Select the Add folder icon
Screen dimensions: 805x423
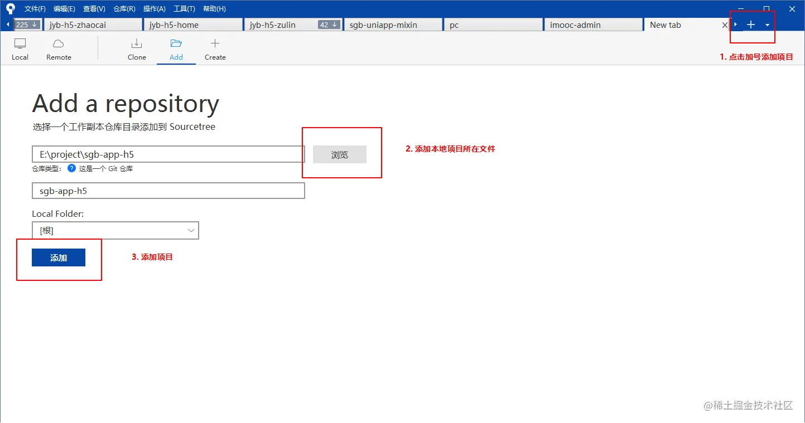coord(176,43)
